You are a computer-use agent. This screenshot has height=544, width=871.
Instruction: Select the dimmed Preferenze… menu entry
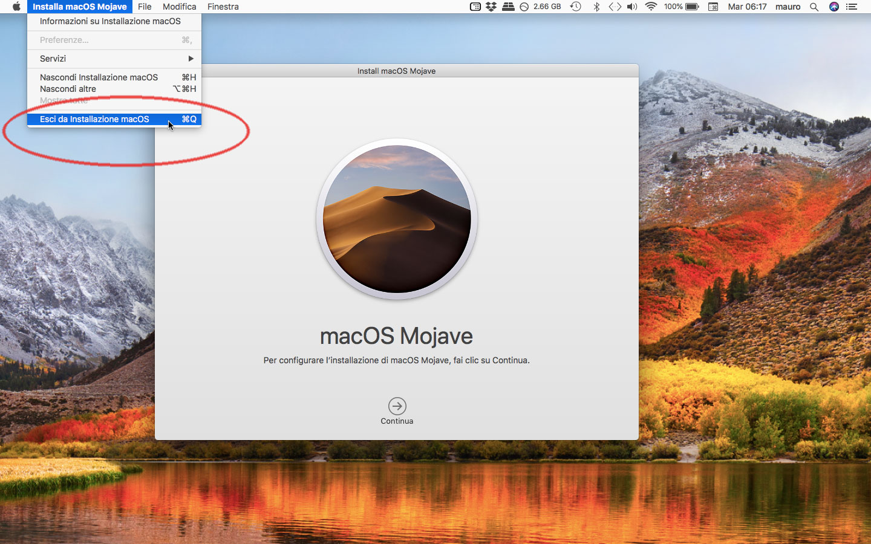(x=114, y=40)
